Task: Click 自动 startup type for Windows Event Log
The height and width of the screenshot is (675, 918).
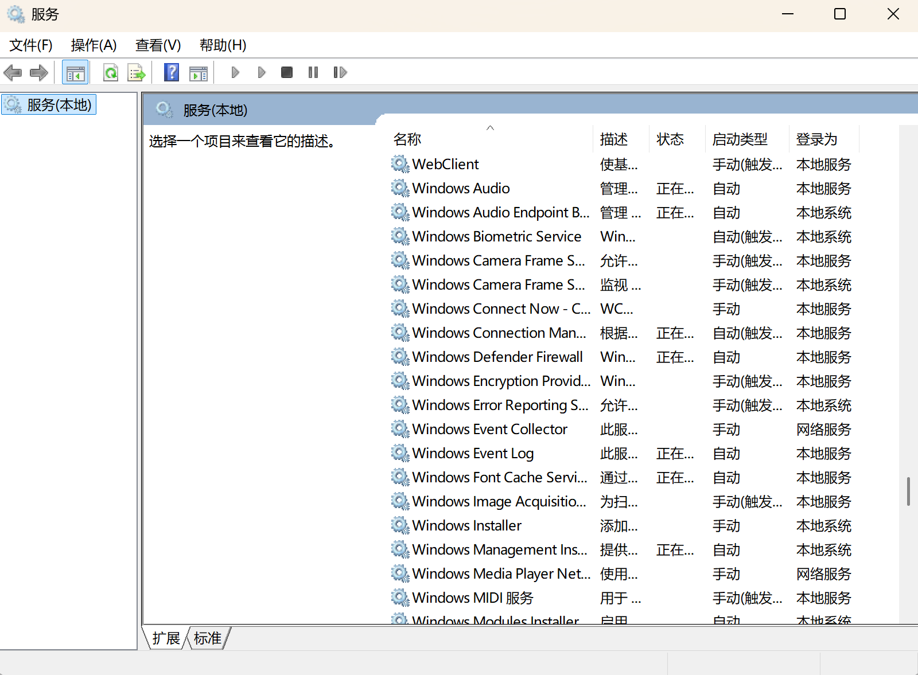Action: tap(726, 453)
